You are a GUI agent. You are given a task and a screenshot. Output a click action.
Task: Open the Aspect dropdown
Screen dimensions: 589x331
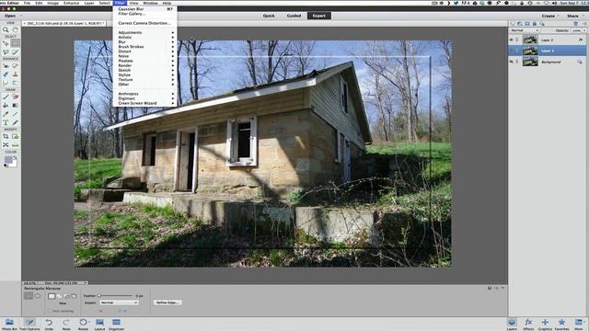pyautogui.click(x=119, y=302)
